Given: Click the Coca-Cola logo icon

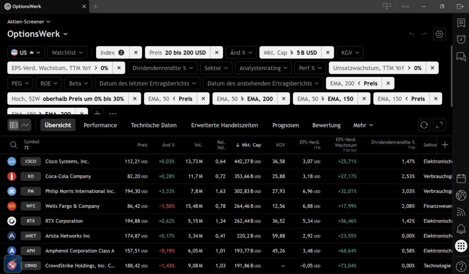Looking at the screenshot, I should pos(11,176).
